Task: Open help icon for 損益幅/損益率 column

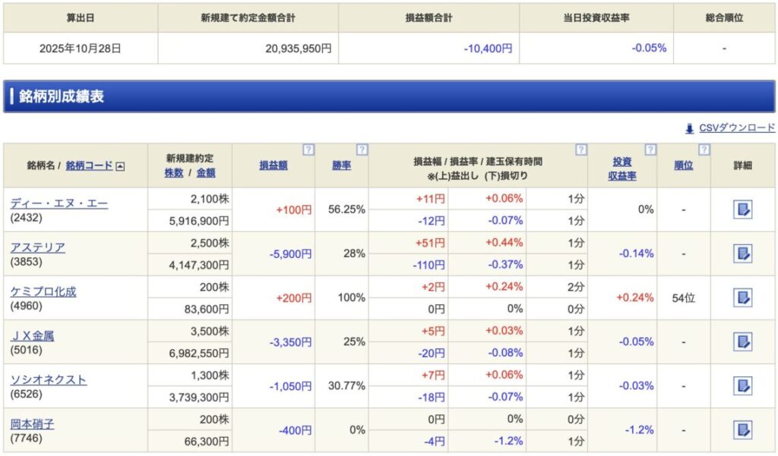Action: point(580,149)
